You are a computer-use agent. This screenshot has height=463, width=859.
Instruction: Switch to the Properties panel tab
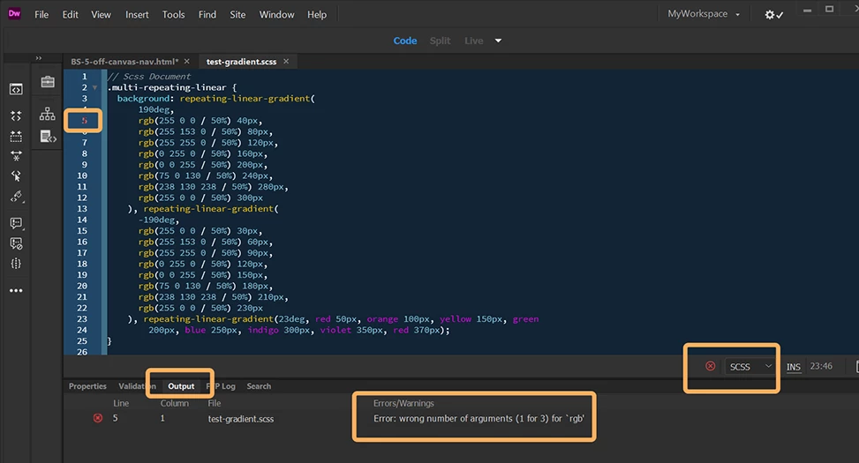pyautogui.click(x=87, y=386)
